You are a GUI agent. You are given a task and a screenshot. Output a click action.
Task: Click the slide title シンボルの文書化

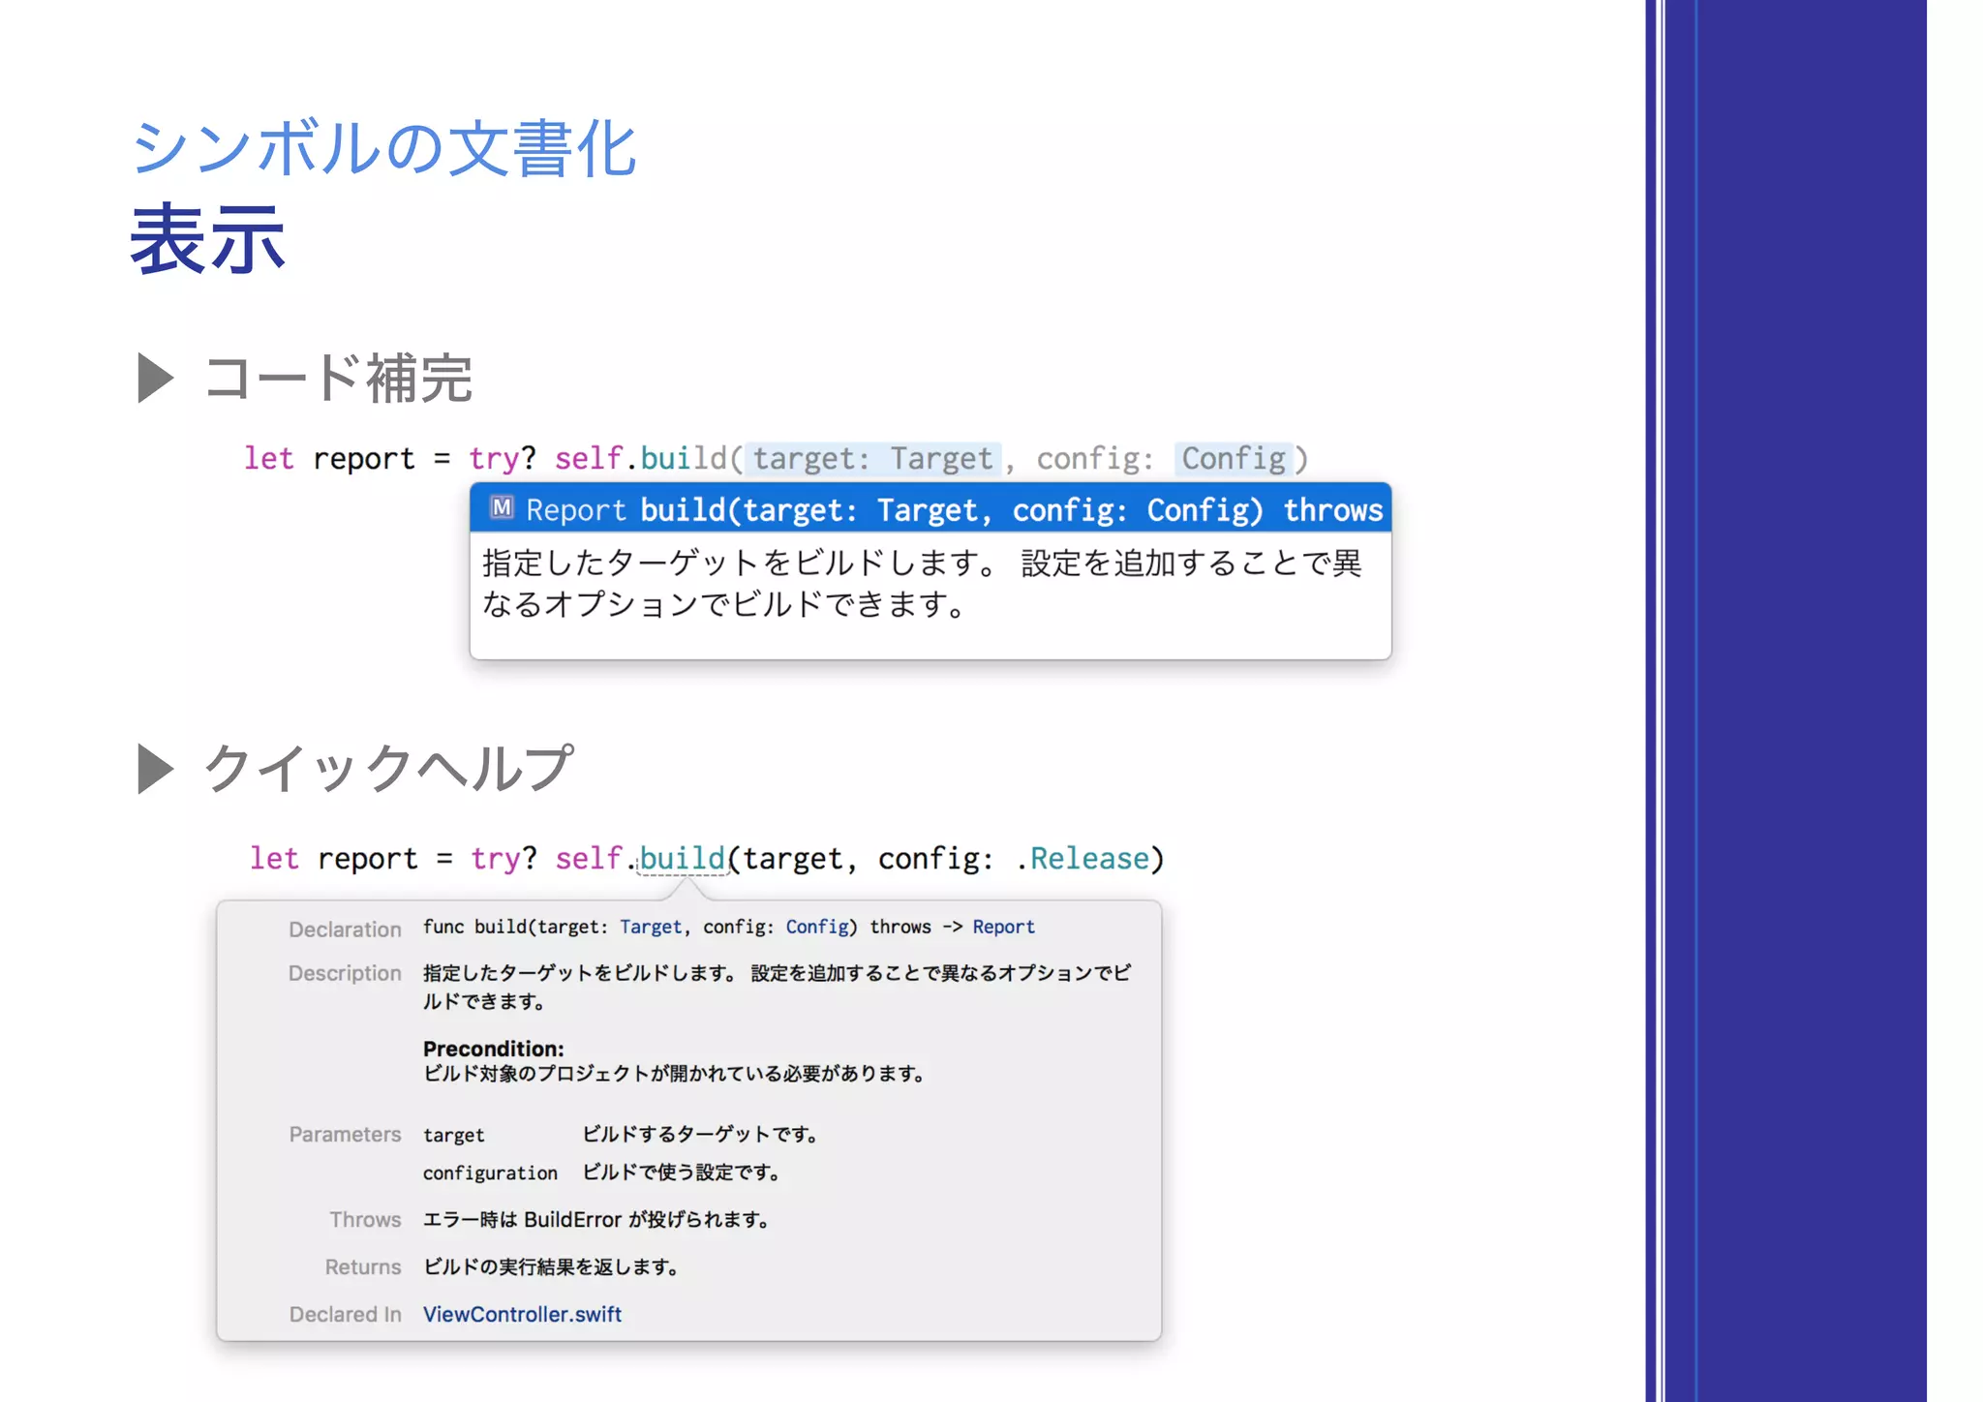click(384, 148)
